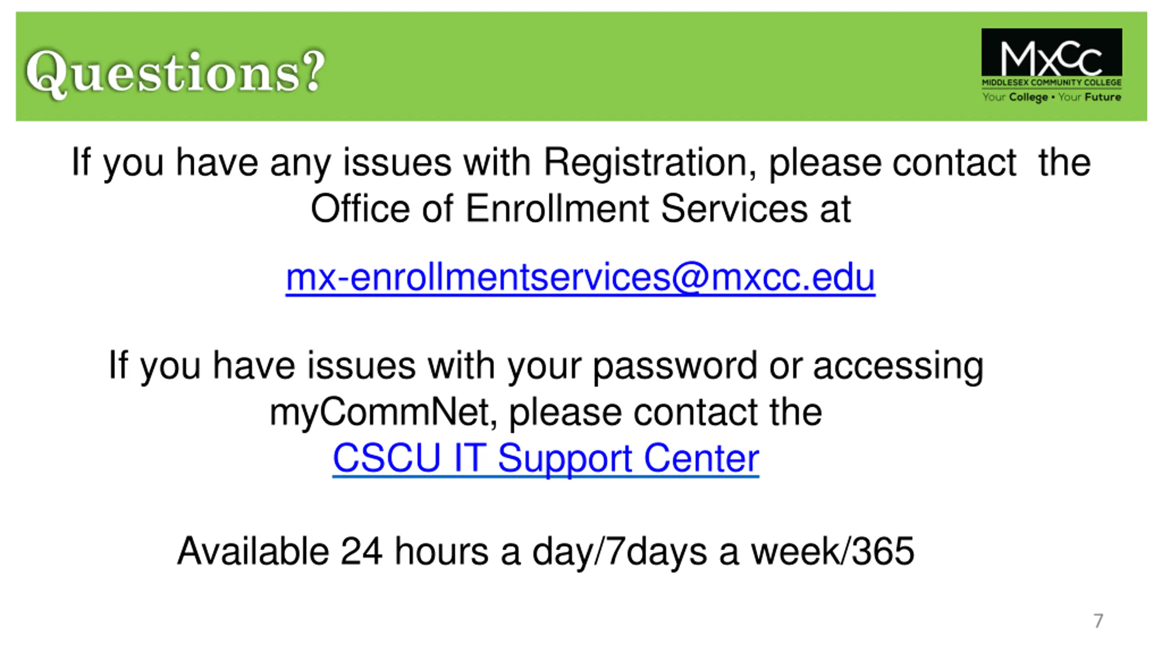Image resolution: width=1162 pixels, height=653 pixels.
Task: Click the Office of Enrollment Services line
Action: (x=581, y=209)
